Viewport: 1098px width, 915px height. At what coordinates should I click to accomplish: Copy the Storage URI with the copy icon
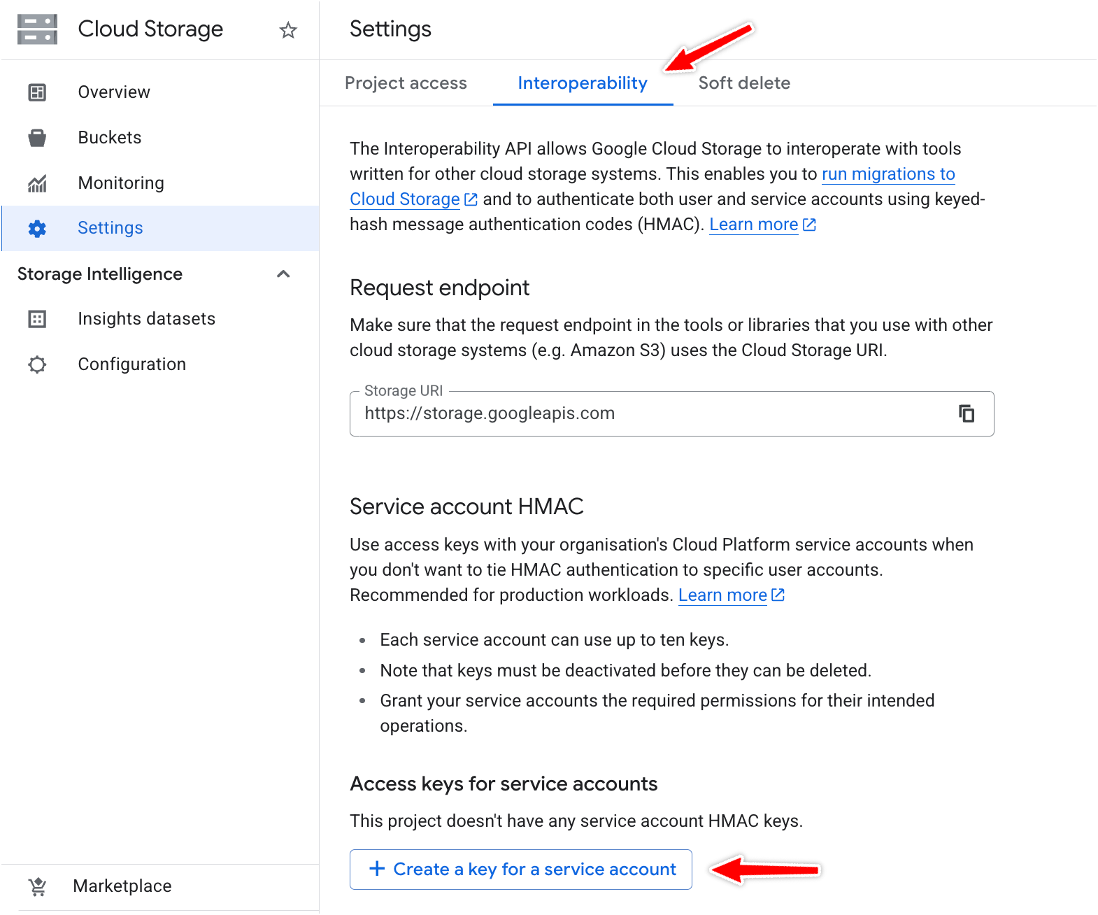point(967,413)
